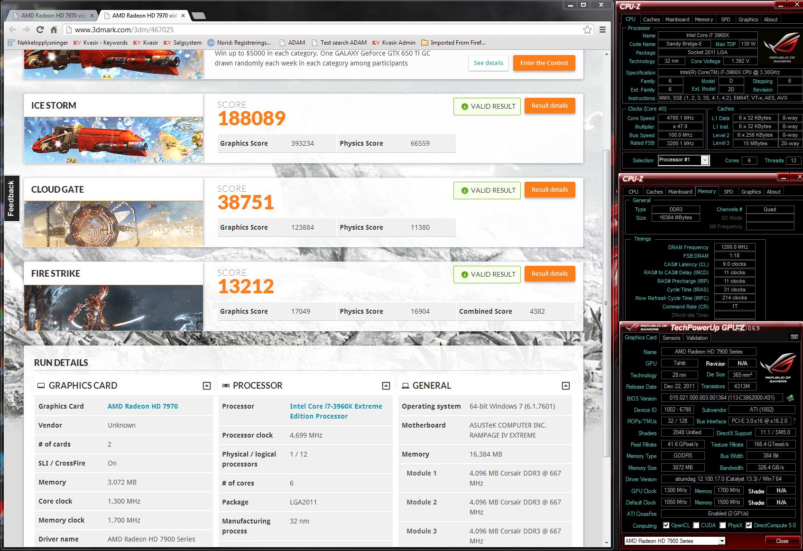Click Enter the Contest button
803x551 pixels.
[x=544, y=63]
